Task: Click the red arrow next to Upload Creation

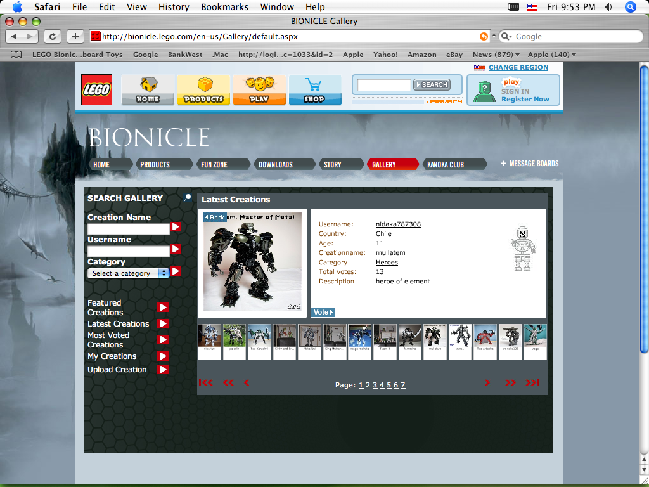Action: point(163,370)
